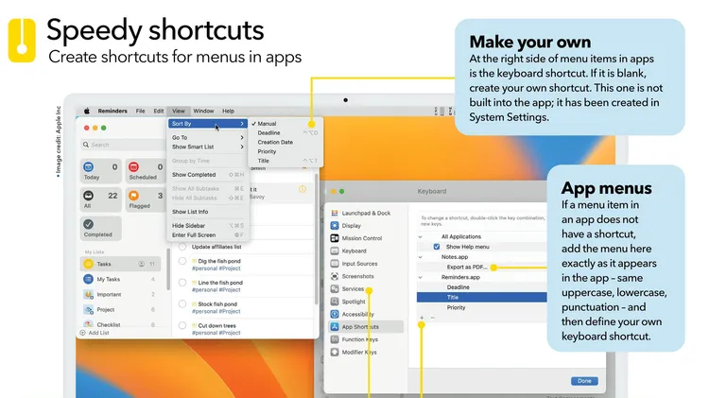The width and height of the screenshot is (709, 398).
Task: Remove selected shortcut with minus button
Action: click(433, 318)
